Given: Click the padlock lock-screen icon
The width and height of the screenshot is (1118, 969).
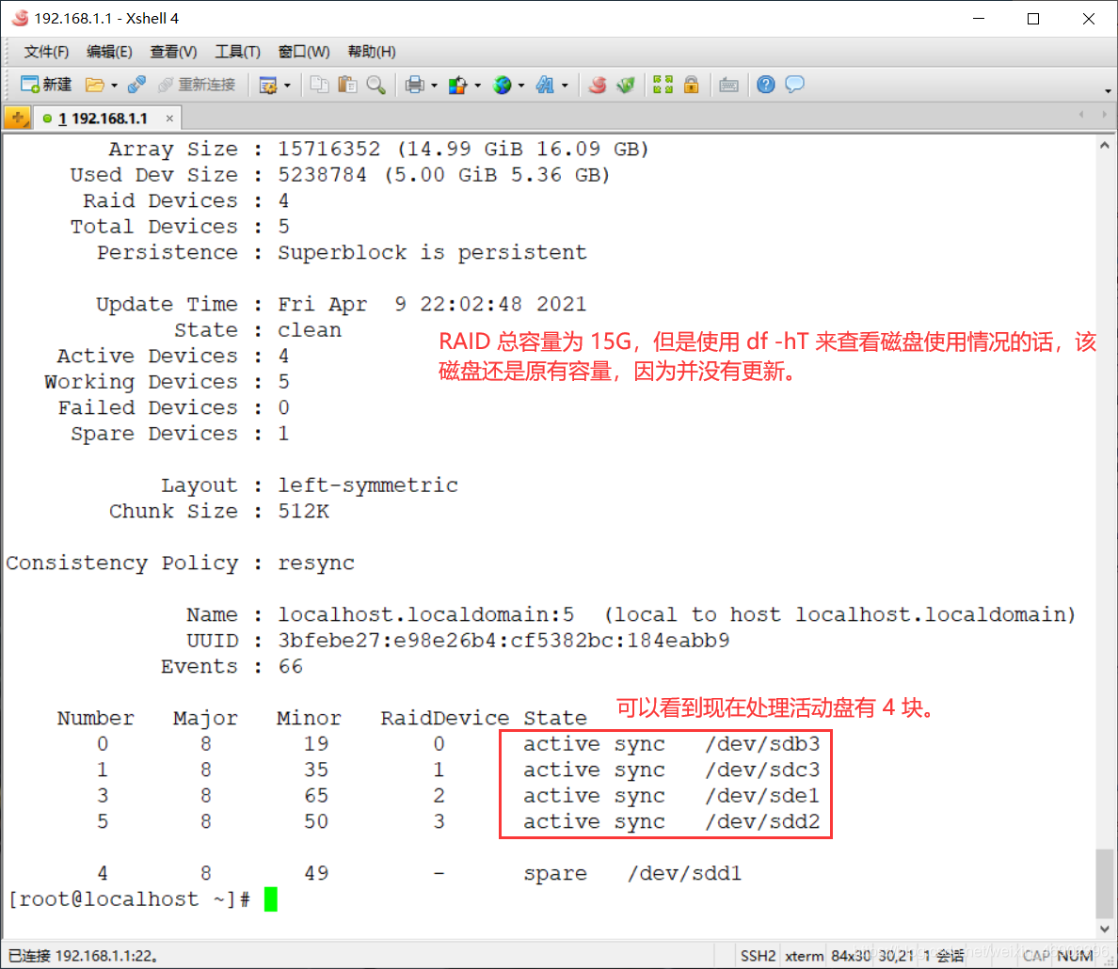Looking at the screenshot, I should pyautogui.click(x=691, y=85).
